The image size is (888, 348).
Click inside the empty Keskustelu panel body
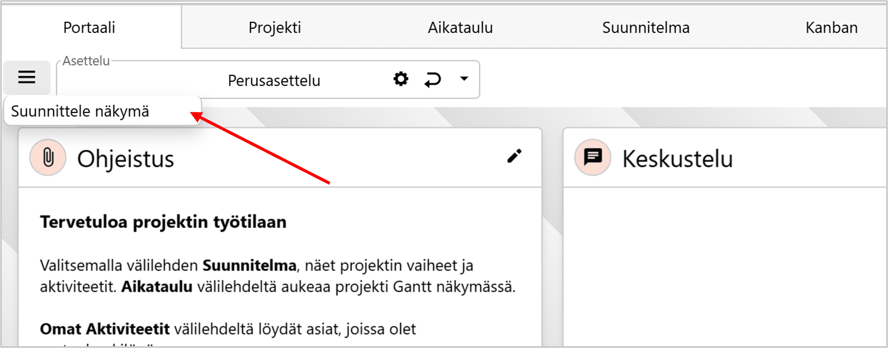point(725,266)
